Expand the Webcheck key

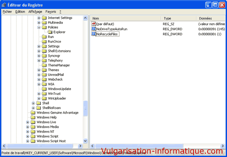coord(39,79)
